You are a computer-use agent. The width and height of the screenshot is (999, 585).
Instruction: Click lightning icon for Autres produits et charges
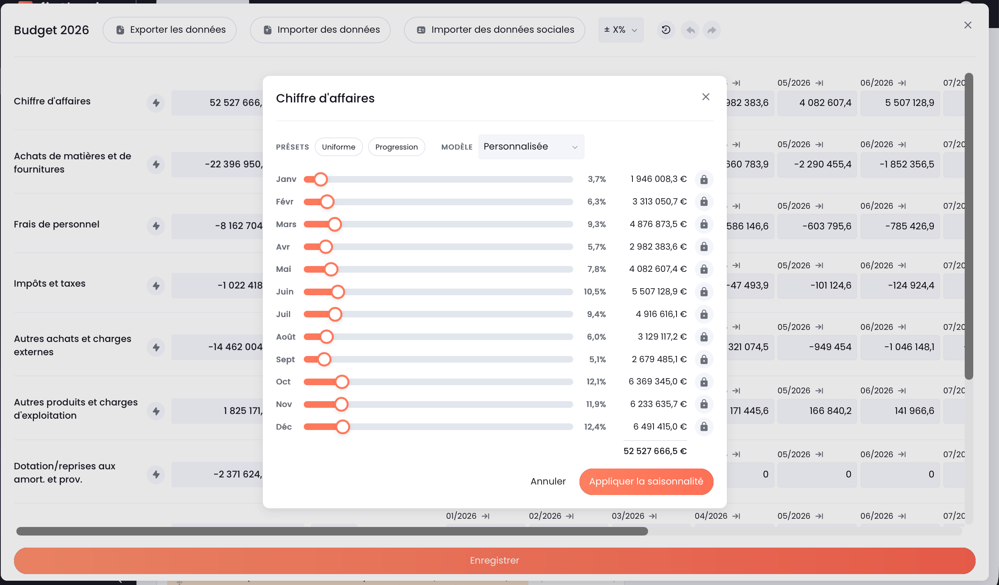(156, 411)
